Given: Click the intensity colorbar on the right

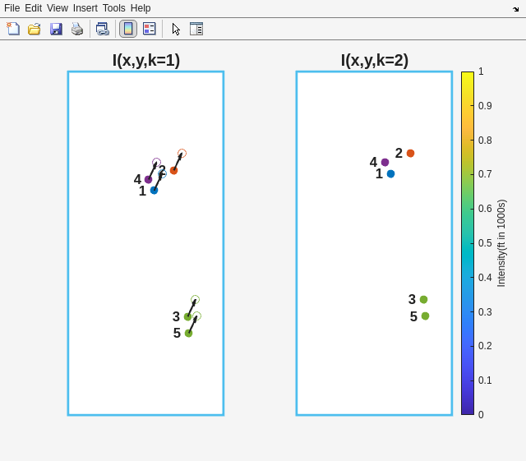Looking at the screenshot, I should 467,243.
